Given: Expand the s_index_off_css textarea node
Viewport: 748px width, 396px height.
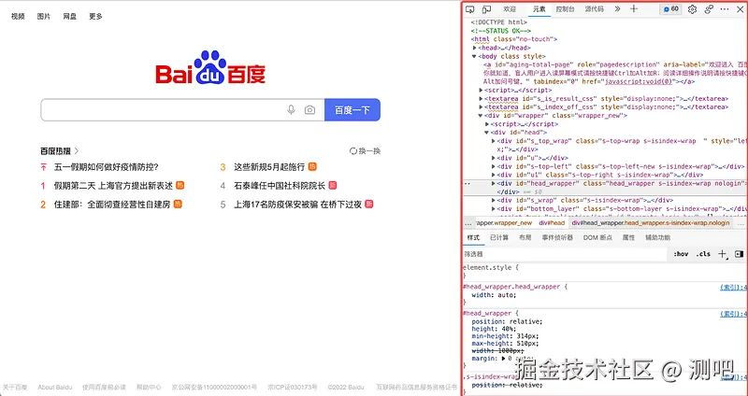Looking at the screenshot, I should point(481,107).
